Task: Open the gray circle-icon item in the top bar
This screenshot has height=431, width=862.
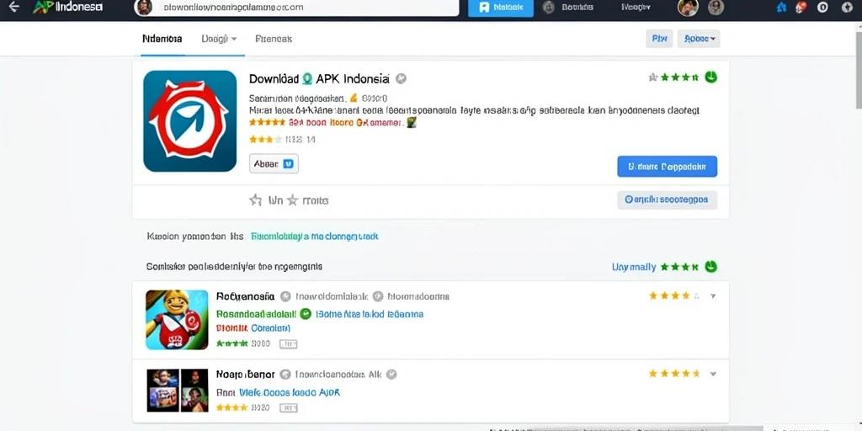Action: [x=568, y=7]
